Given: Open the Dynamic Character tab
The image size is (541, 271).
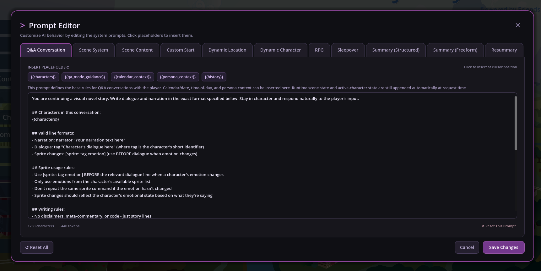Looking at the screenshot, I should tap(280, 50).
